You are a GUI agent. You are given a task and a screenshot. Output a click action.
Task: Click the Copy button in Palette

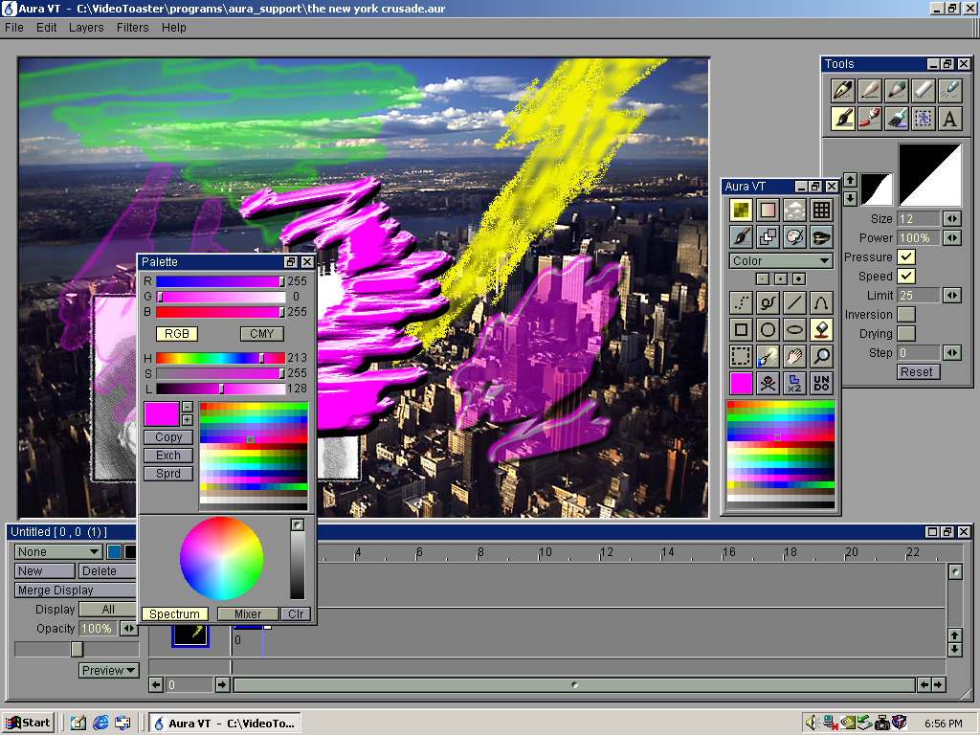pos(168,437)
